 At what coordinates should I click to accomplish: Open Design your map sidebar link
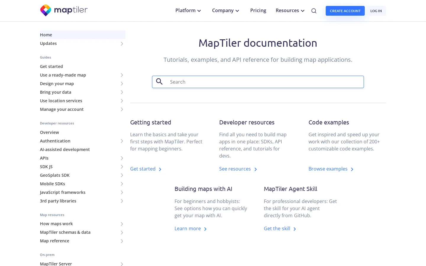[57, 84]
